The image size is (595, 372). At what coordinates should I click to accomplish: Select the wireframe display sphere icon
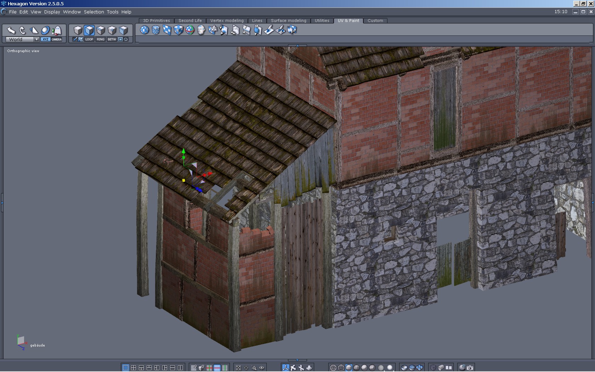(333, 368)
